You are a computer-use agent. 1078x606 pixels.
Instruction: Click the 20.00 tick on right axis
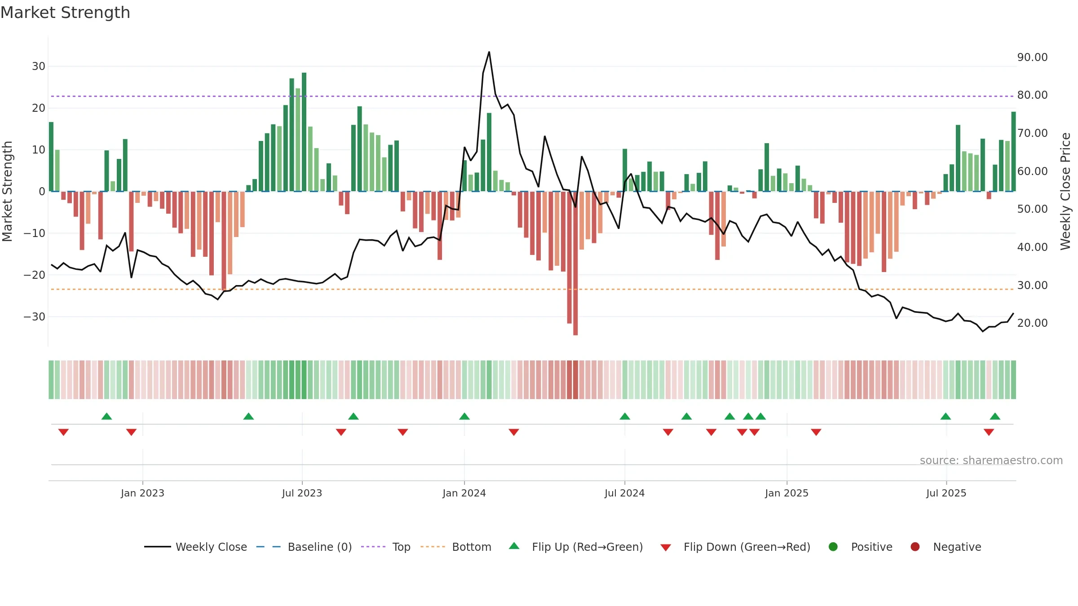point(1032,323)
